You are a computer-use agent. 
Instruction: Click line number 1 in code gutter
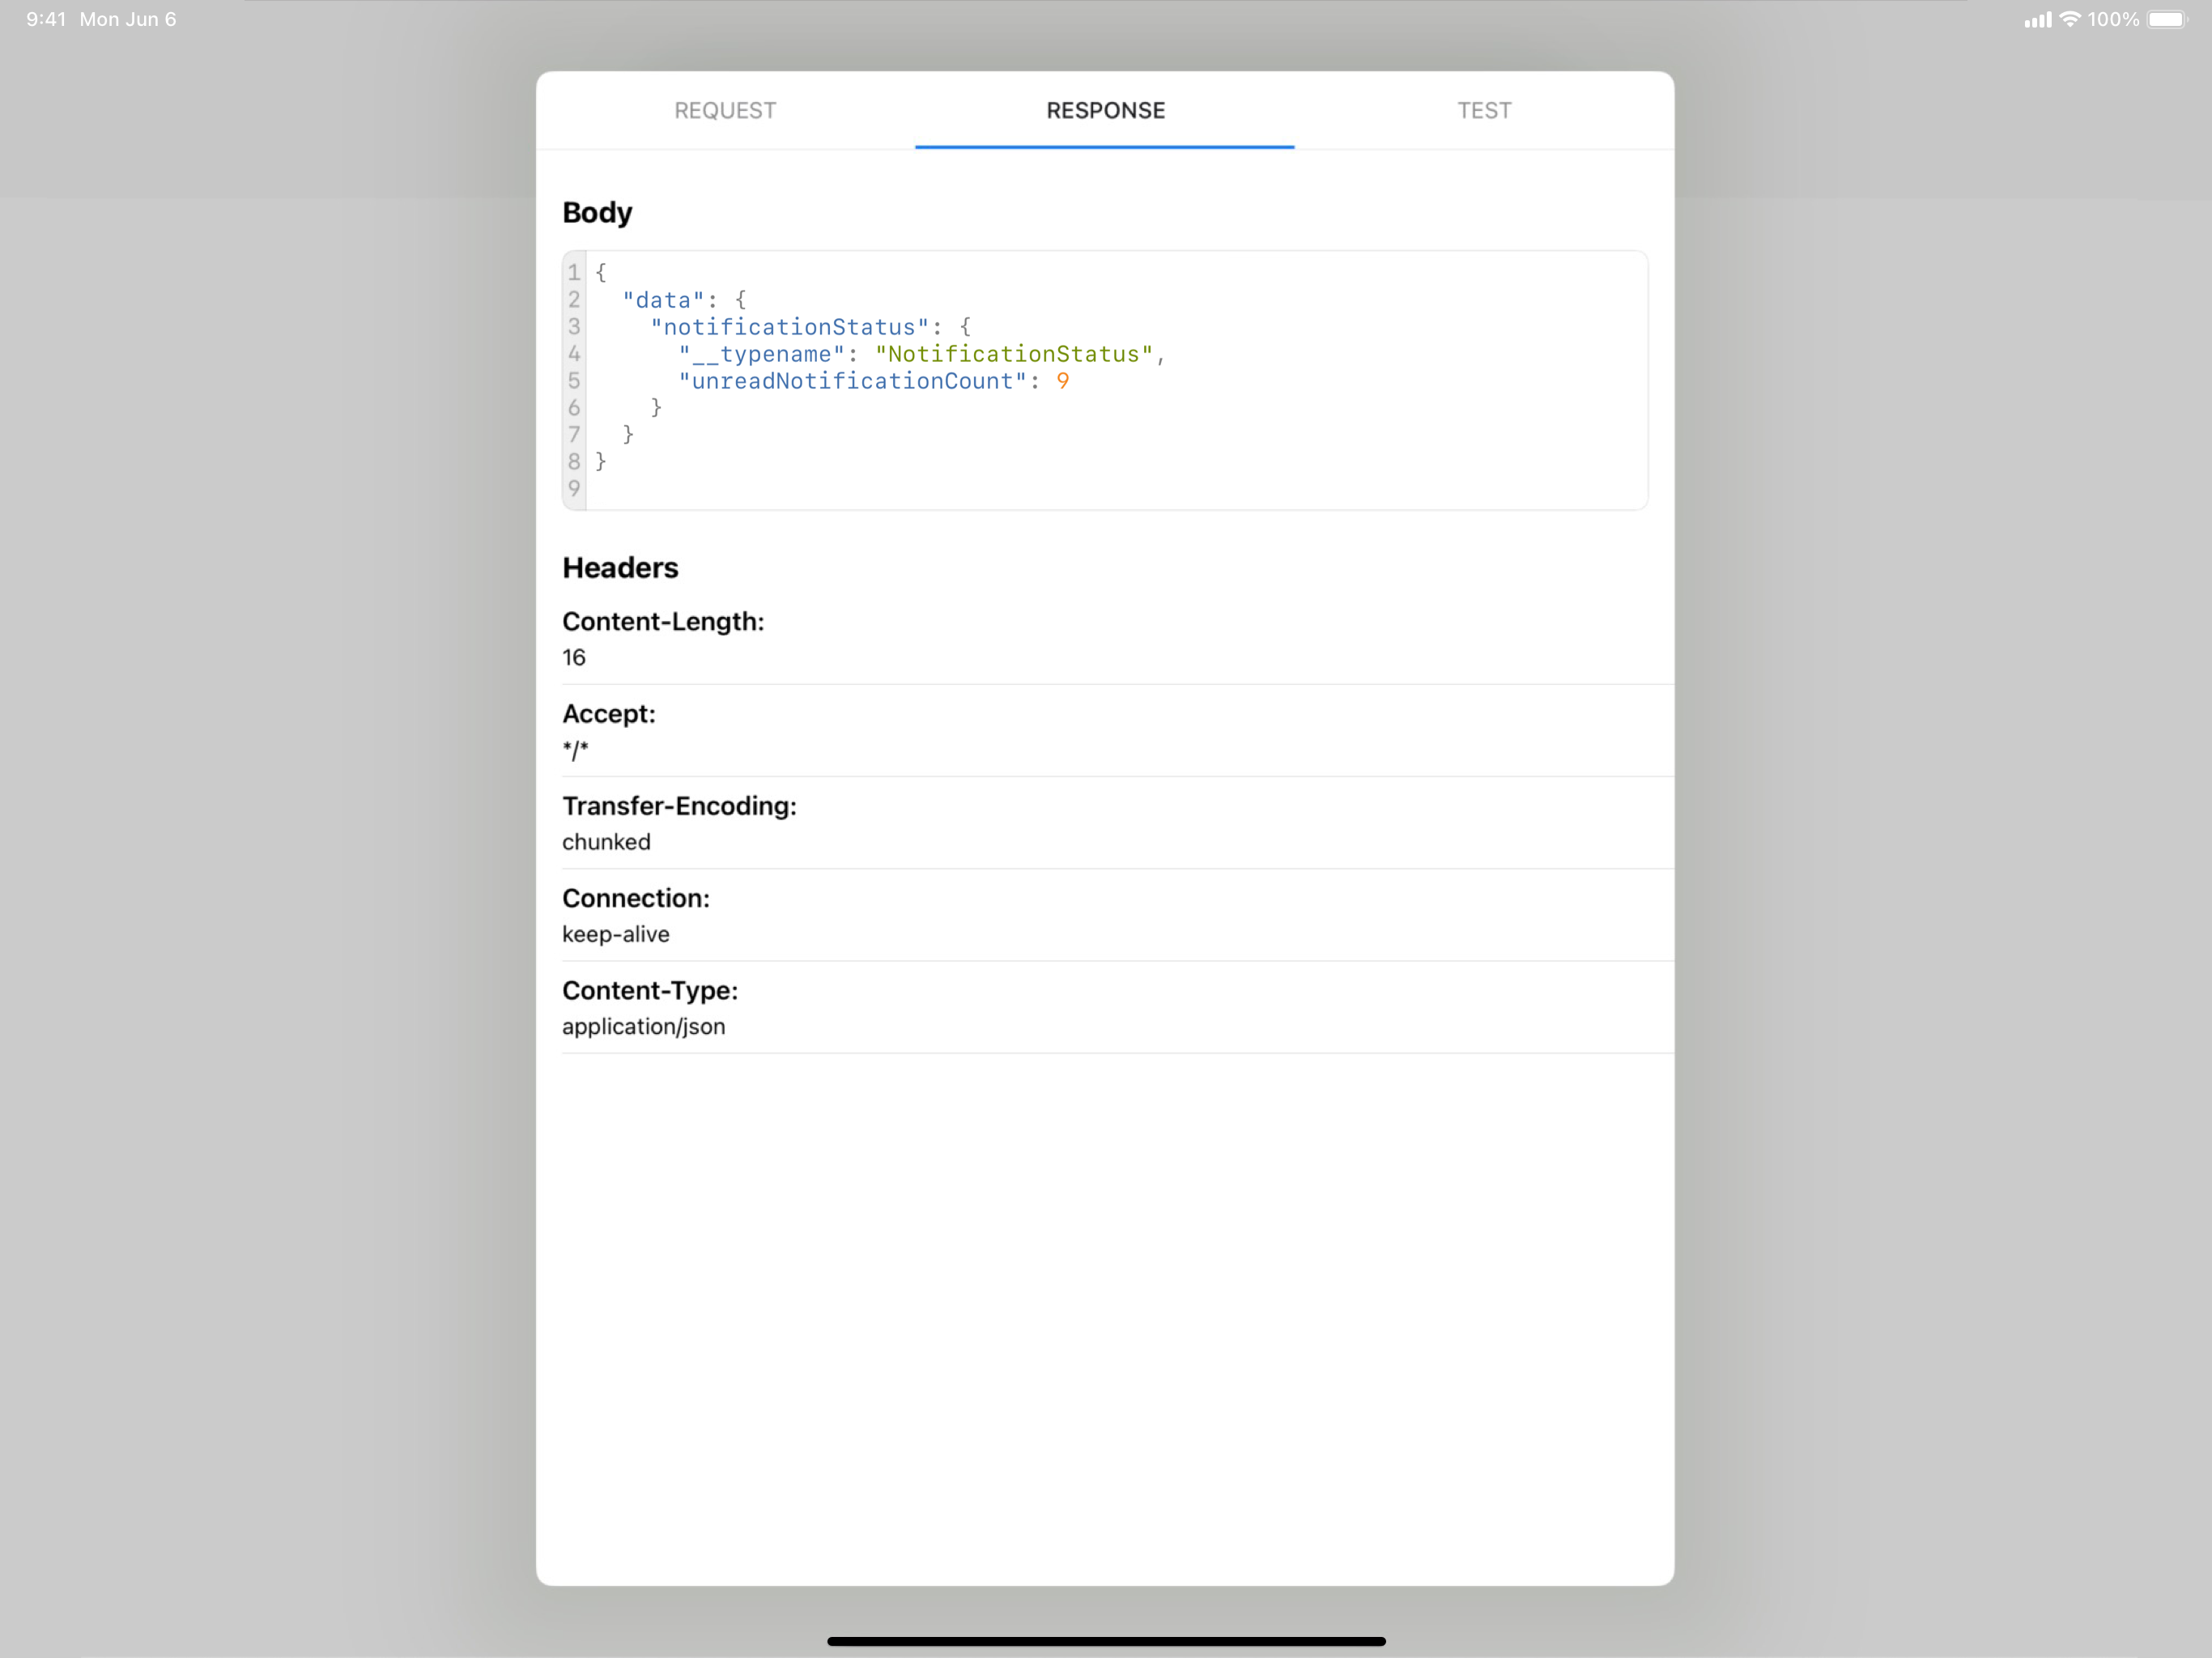(574, 272)
